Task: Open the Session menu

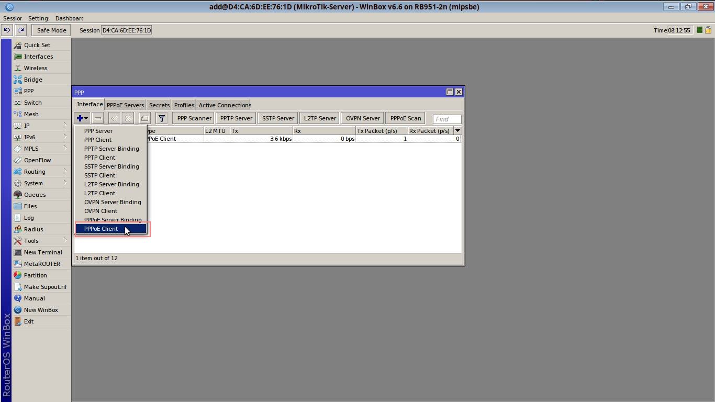Action: coord(13,18)
